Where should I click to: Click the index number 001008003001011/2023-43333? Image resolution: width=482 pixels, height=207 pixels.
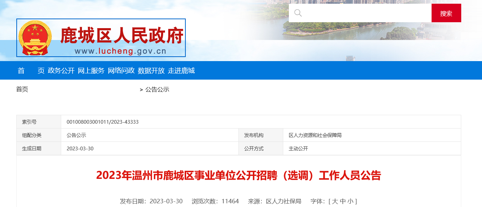[x=103, y=122]
